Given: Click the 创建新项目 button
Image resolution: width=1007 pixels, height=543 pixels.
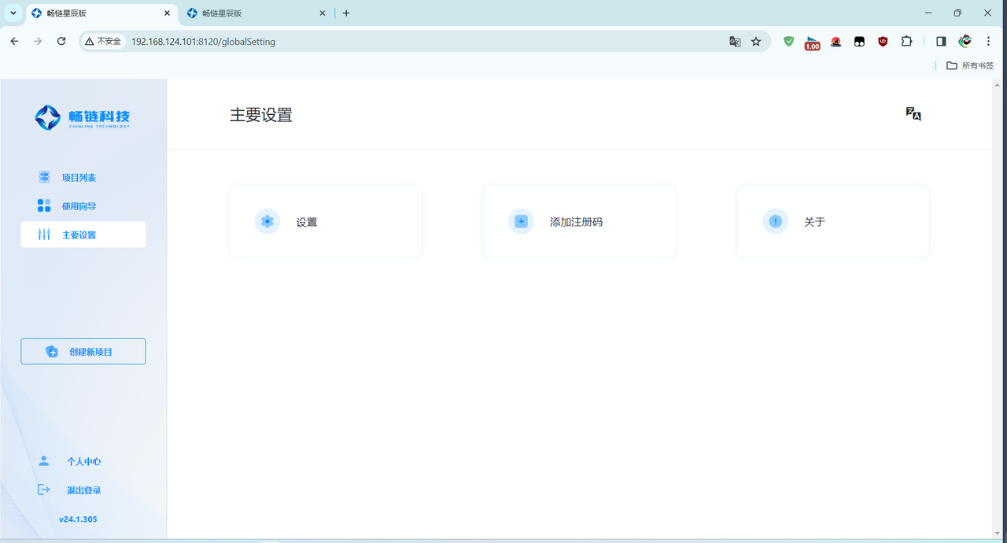Looking at the screenshot, I should [83, 352].
